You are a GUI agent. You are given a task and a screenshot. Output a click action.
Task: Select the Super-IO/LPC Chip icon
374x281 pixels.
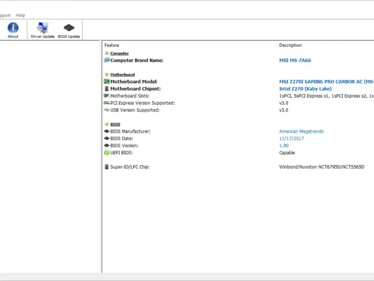(x=107, y=167)
